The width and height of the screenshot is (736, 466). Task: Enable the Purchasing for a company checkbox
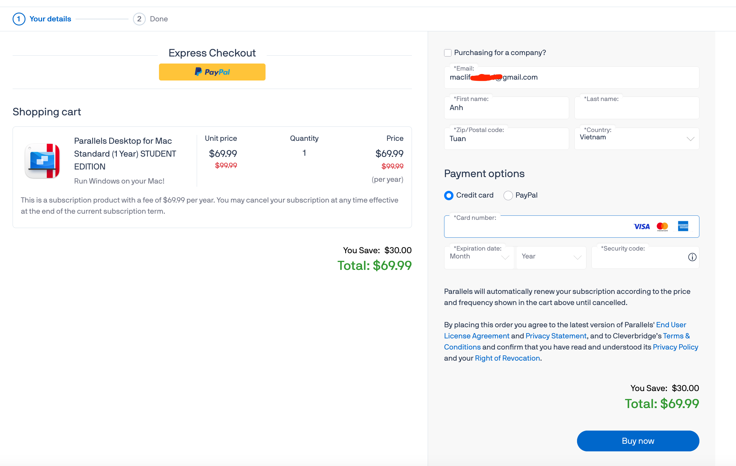[448, 53]
